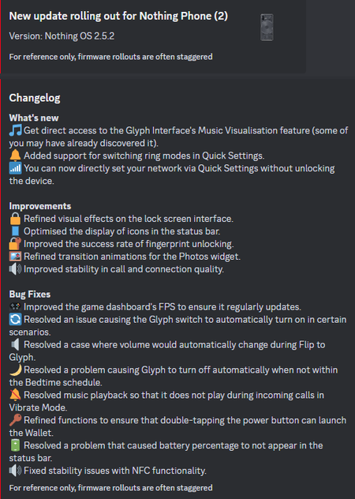Click the yellow bell emoji for ring modes

[x=15, y=156]
